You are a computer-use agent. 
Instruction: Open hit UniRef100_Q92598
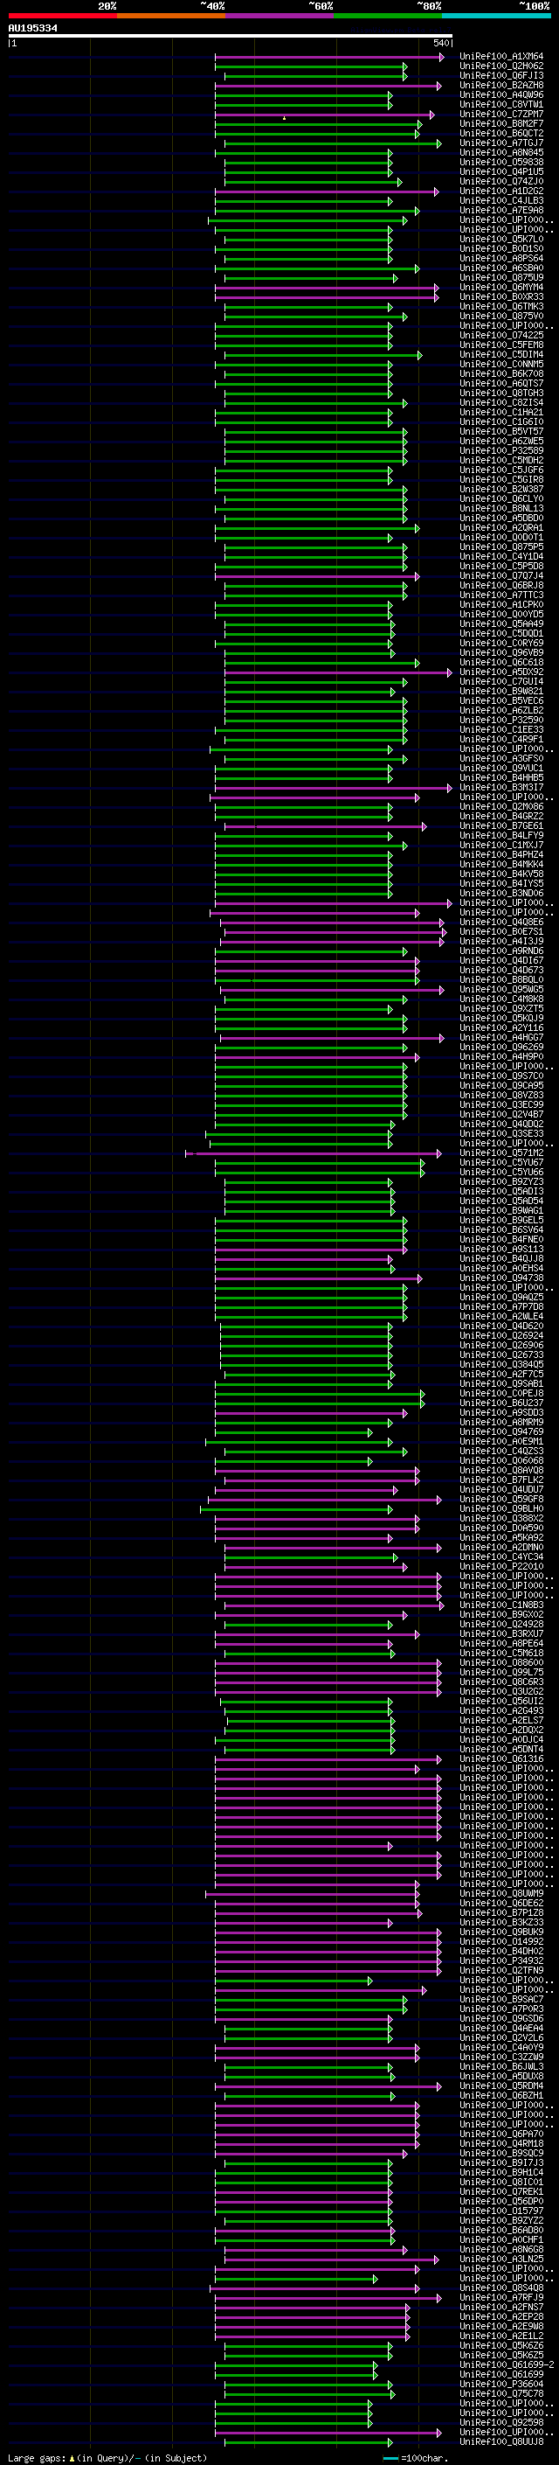click(x=501, y=2422)
